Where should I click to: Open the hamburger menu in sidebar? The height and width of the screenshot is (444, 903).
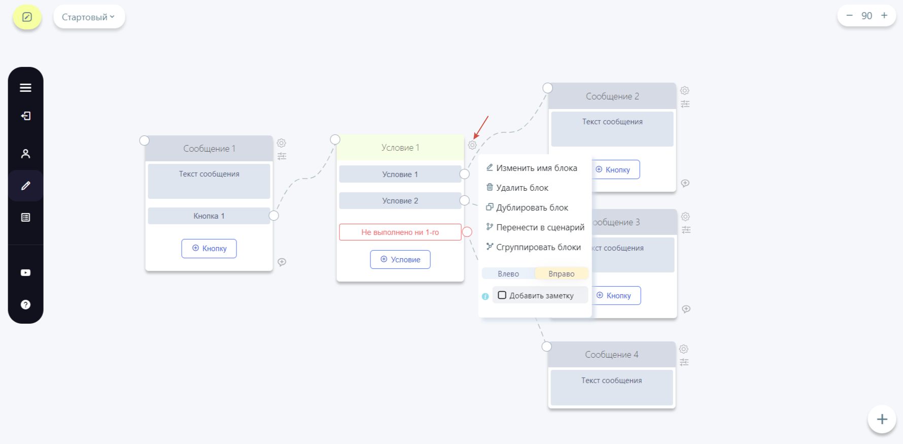(x=25, y=88)
